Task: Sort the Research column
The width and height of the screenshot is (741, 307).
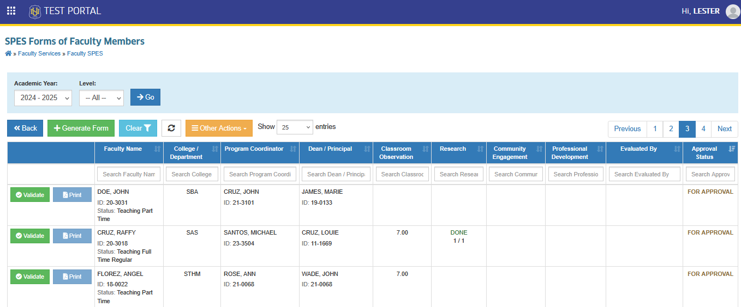Action: (481, 149)
